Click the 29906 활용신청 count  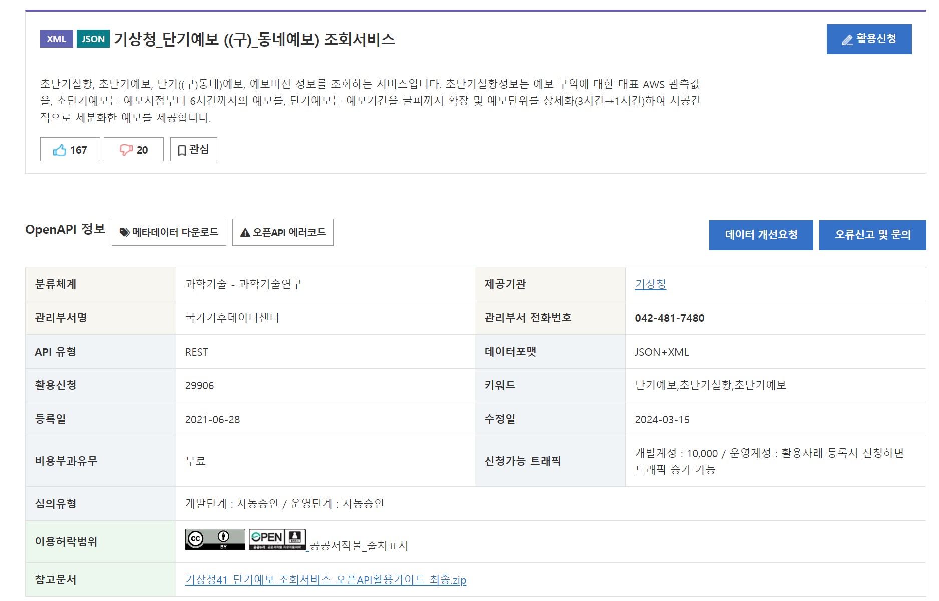coord(199,386)
